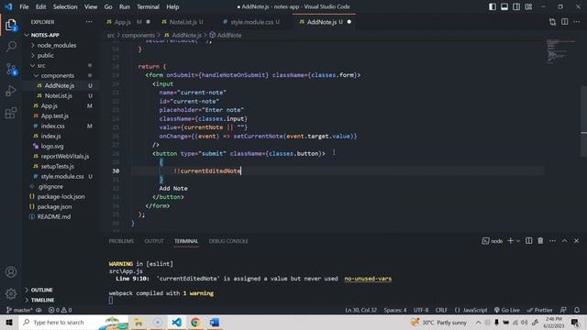The height and width of the screenshot is (330, 587).
Task: Open the style.module.css editor tab
Action: coord(251,22)
